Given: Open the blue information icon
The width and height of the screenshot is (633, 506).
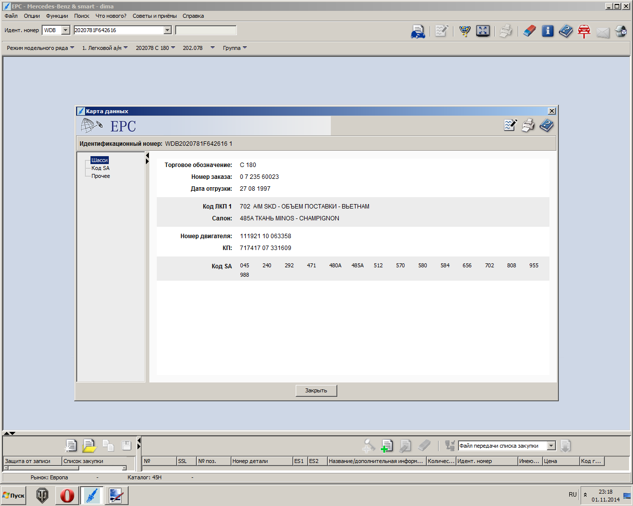Looking at the screenshot, I should (x=547, y=31).
